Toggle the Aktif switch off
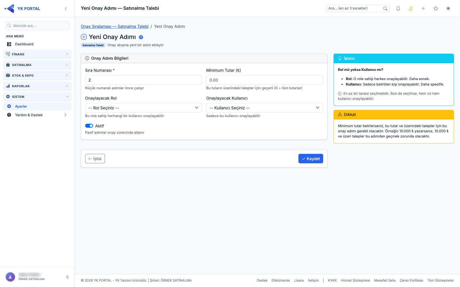 (x=89, y=126)
